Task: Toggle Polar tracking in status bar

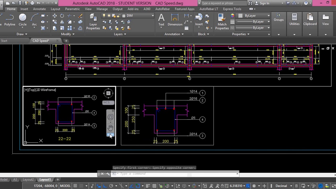Action: click(x=111, y=186)
